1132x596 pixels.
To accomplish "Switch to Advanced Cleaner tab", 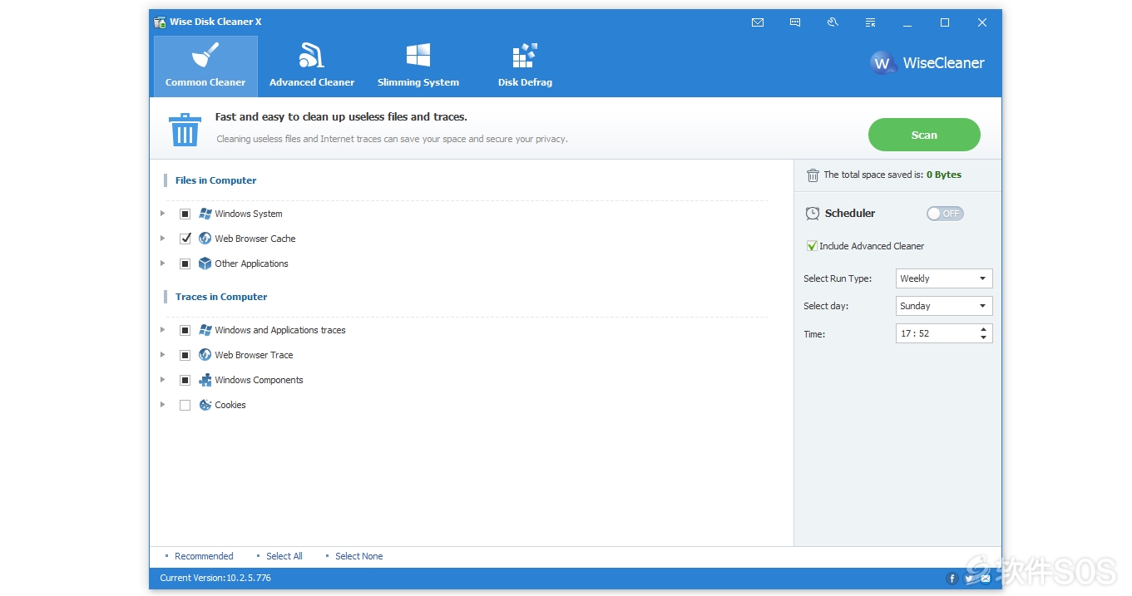I will pyautogui.click(x=312, y=66).
